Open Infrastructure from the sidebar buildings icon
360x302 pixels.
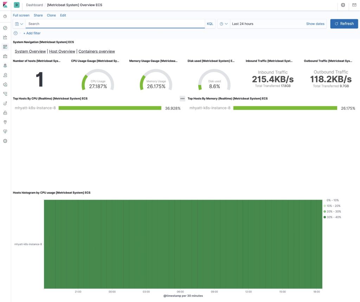click(5, 84)
